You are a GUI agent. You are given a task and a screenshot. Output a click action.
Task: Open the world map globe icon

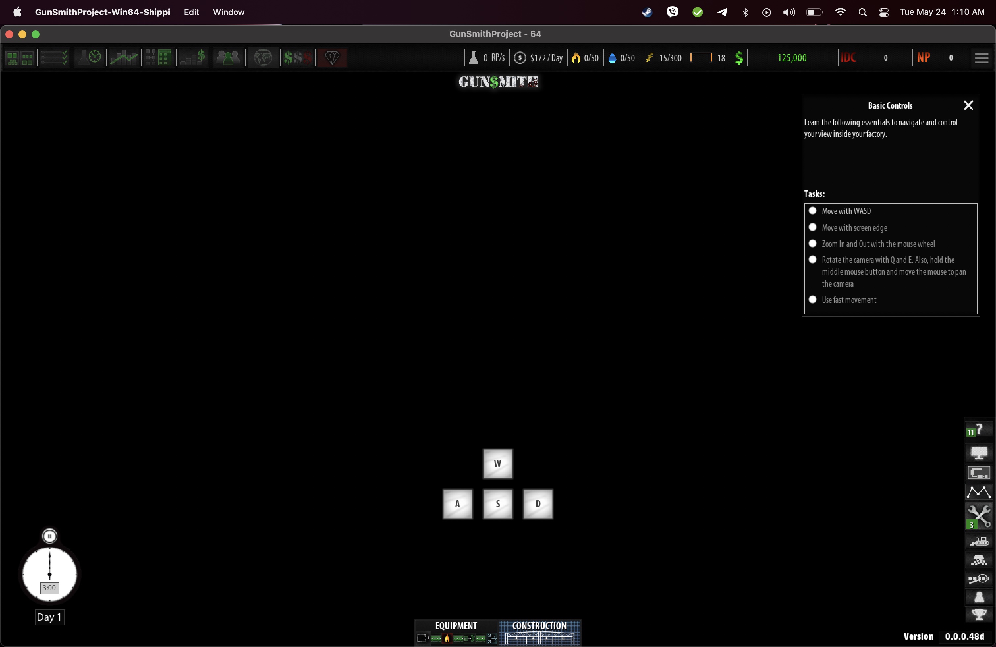tap(263, 58)
